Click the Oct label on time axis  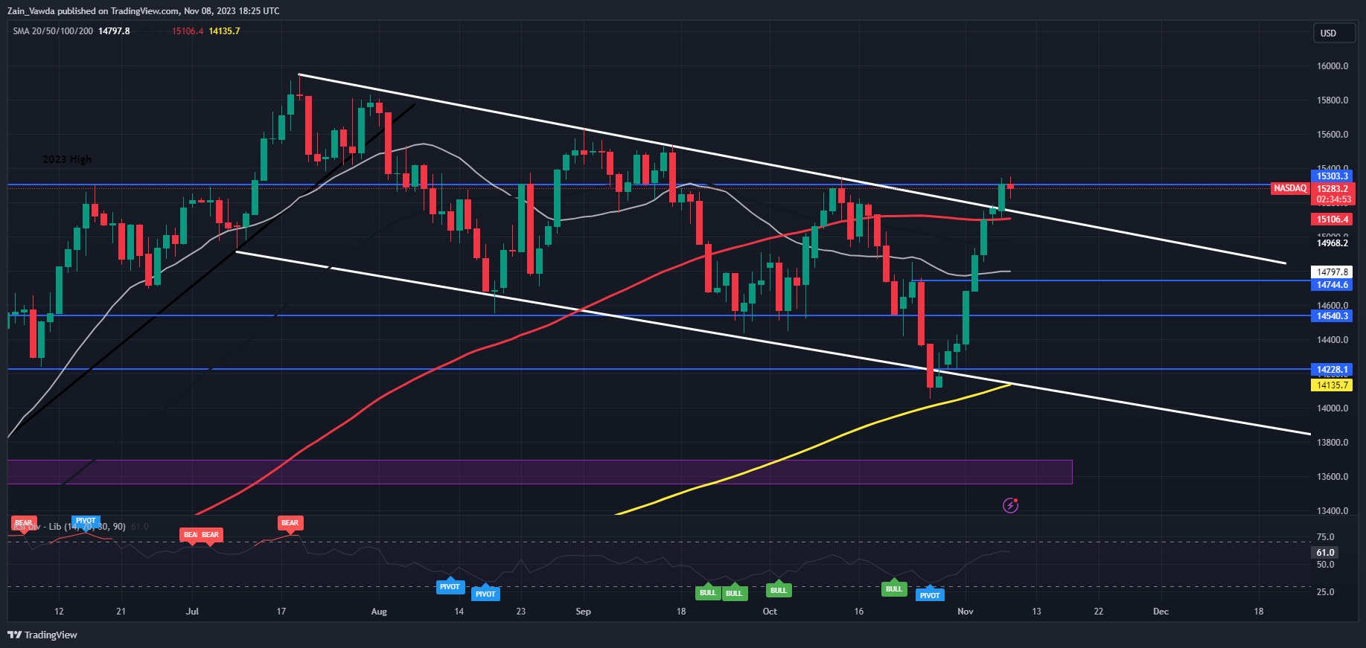[x=770, y=612]
